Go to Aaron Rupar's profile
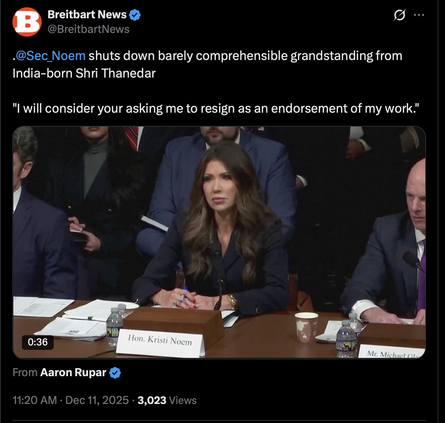The height and width of the screenshot is (423, 445). pos(73,373)
